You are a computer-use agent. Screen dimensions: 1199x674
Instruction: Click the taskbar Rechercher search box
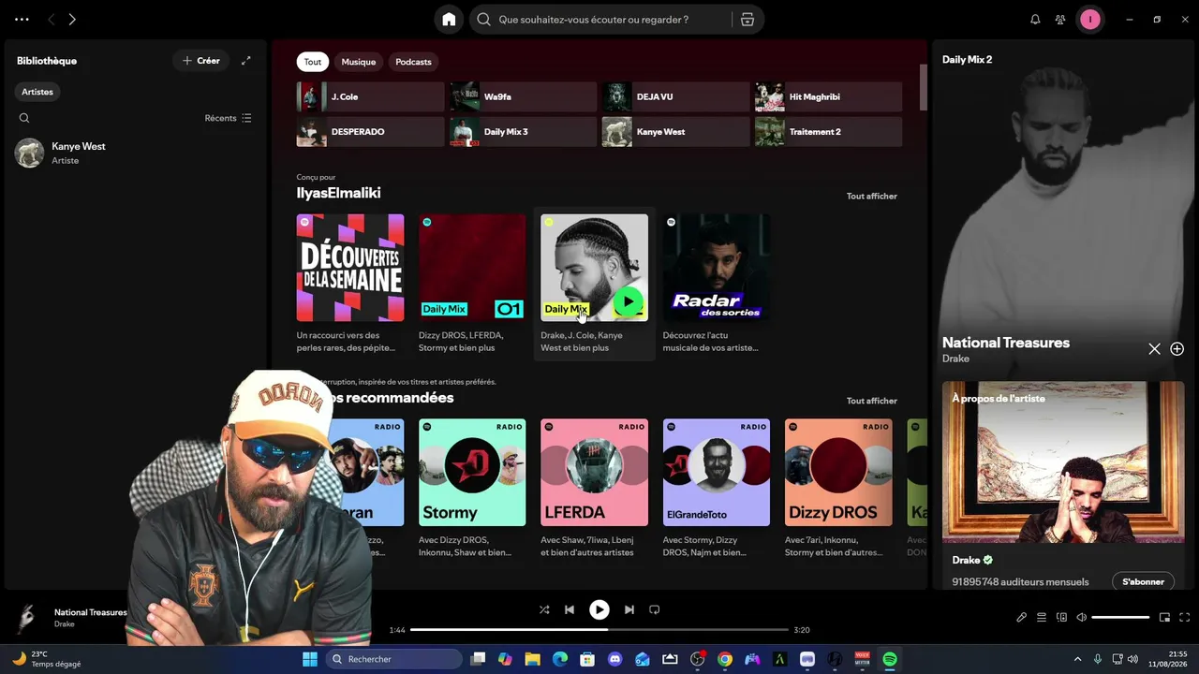click(394, 659)
